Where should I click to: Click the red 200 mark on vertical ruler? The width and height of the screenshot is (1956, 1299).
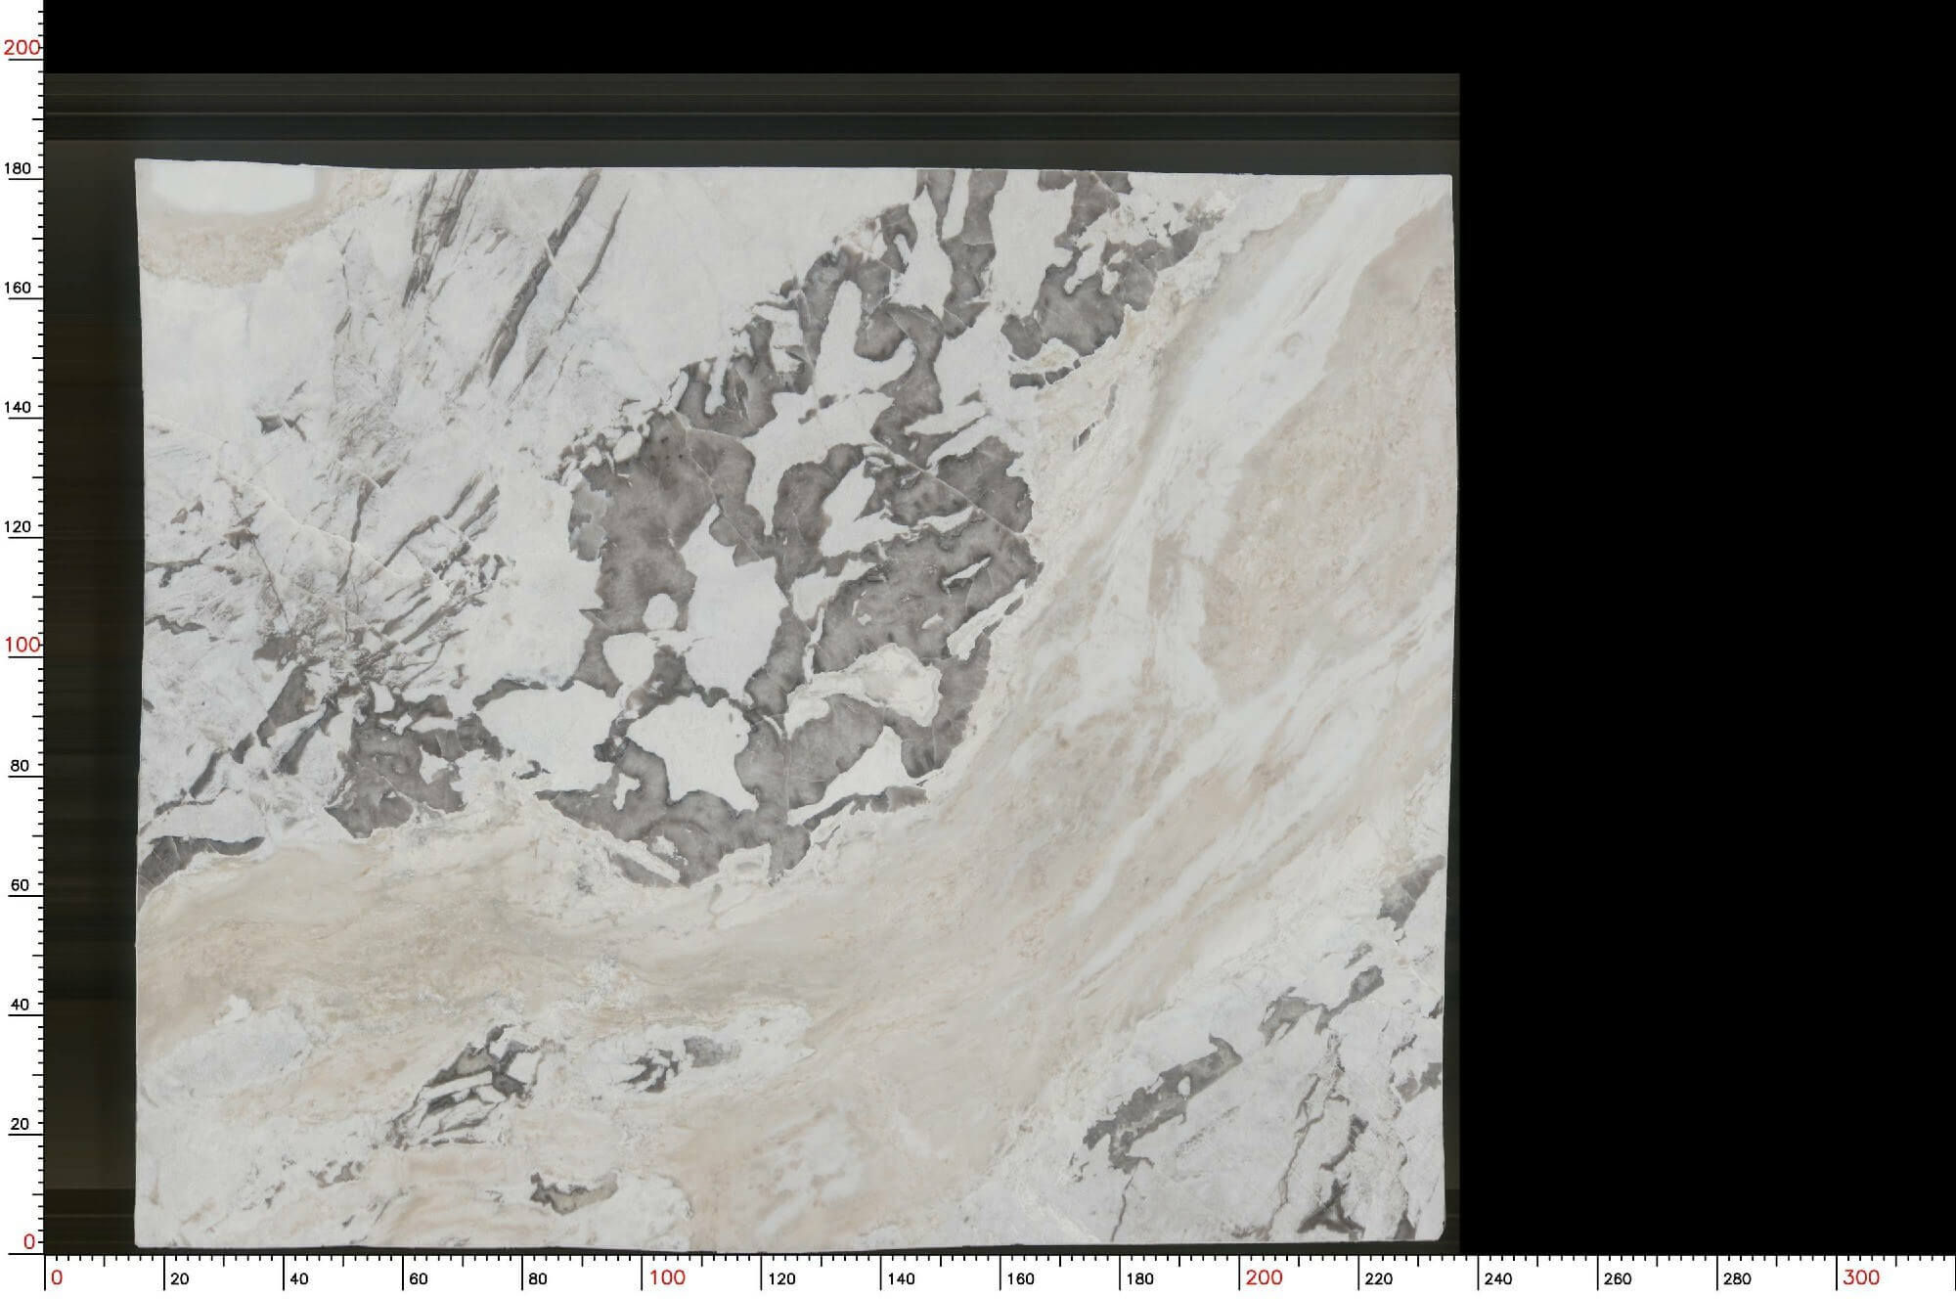tap(22, 47)
